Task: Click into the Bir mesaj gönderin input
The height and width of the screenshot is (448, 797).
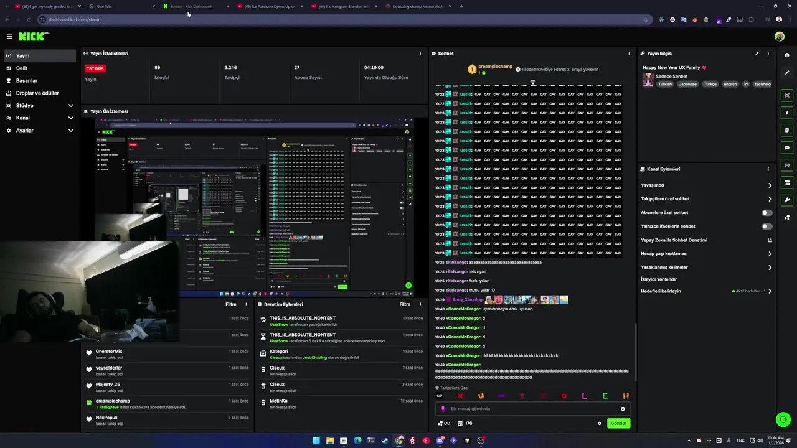Action: tap(532, 409)
